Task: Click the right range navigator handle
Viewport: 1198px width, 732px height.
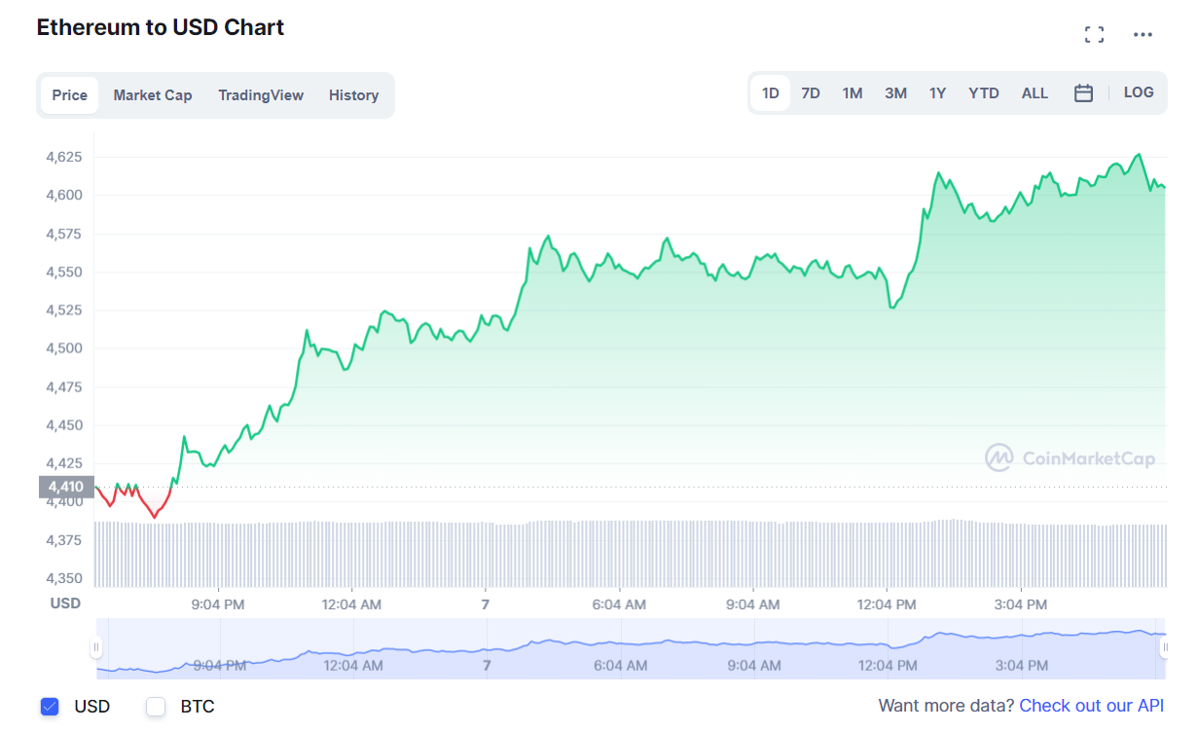Action: coord(1165,647)
